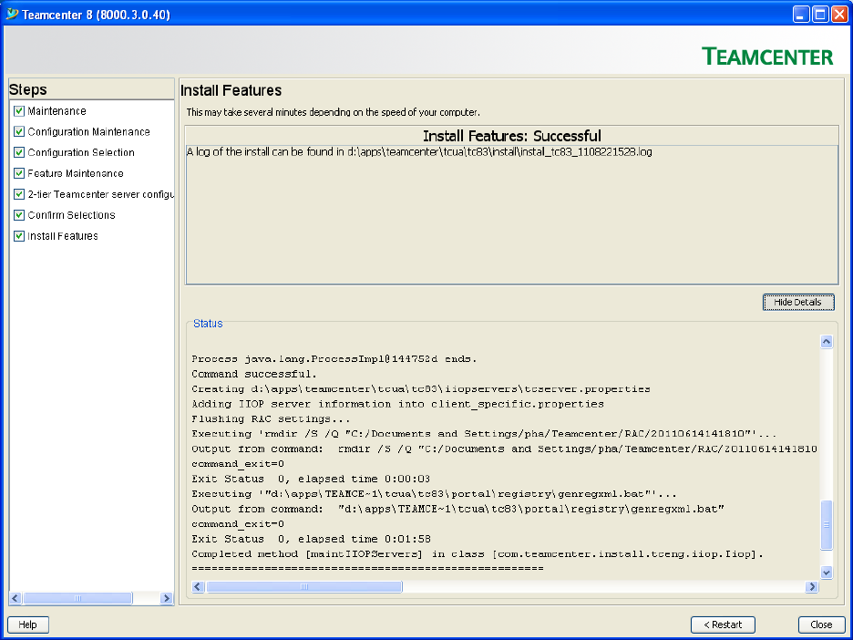Viewport: 853px width, 640px height.
Task: Select the Configuration Selection step label
Action: (x=81, y=152)
